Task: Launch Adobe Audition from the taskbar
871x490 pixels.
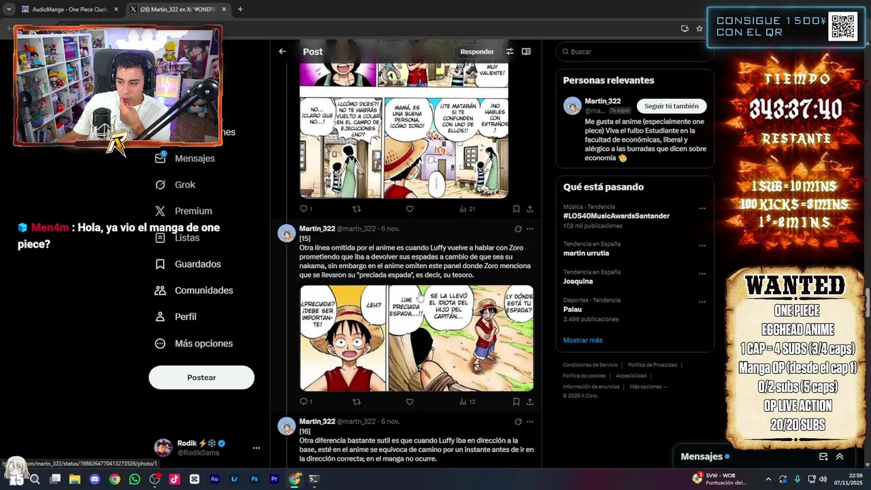Action: 214,479
